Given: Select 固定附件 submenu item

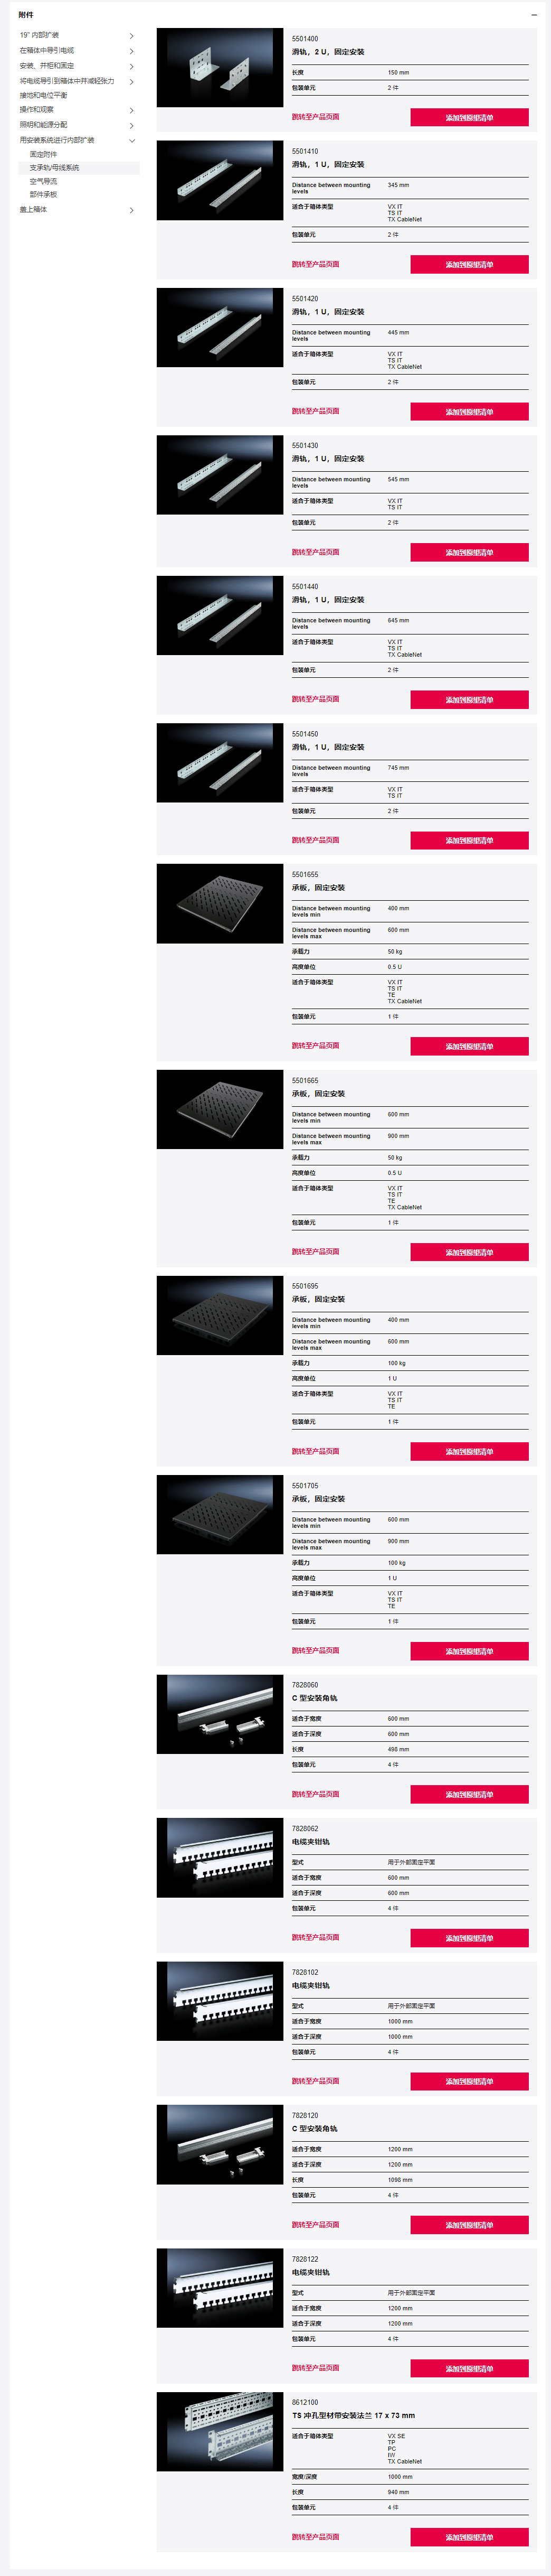Looking at the screenshot, I should tap(43, 154).
